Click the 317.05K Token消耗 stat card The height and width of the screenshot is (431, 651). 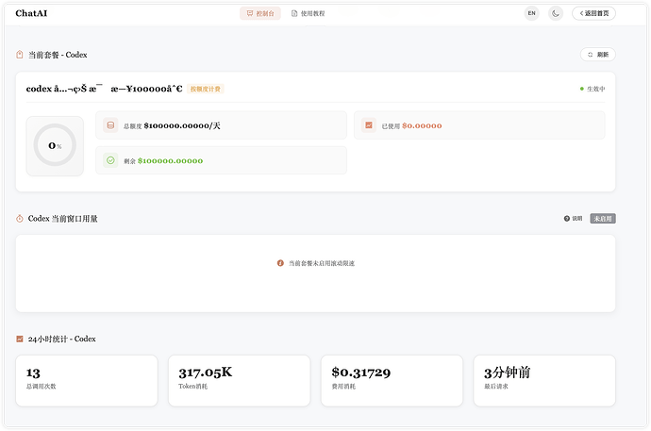pos(239,380)
